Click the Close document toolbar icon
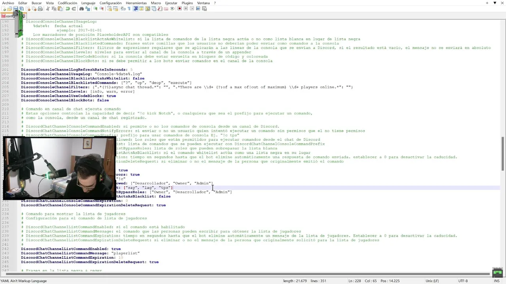The height and width of the screenshot is (284, 506). pos(28,8)
